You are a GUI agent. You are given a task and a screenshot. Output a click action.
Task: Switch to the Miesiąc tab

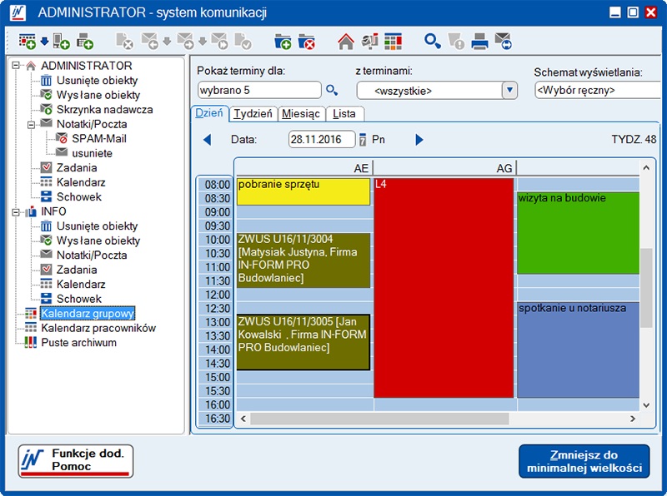(x=301, y=114)
